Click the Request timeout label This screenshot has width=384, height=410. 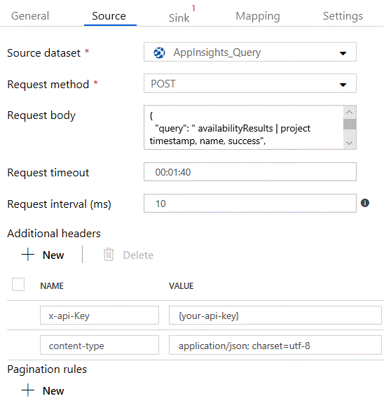(x=48, y=173)
